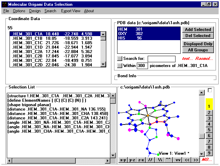Switch to the y-z plane view

pos(132,160)
